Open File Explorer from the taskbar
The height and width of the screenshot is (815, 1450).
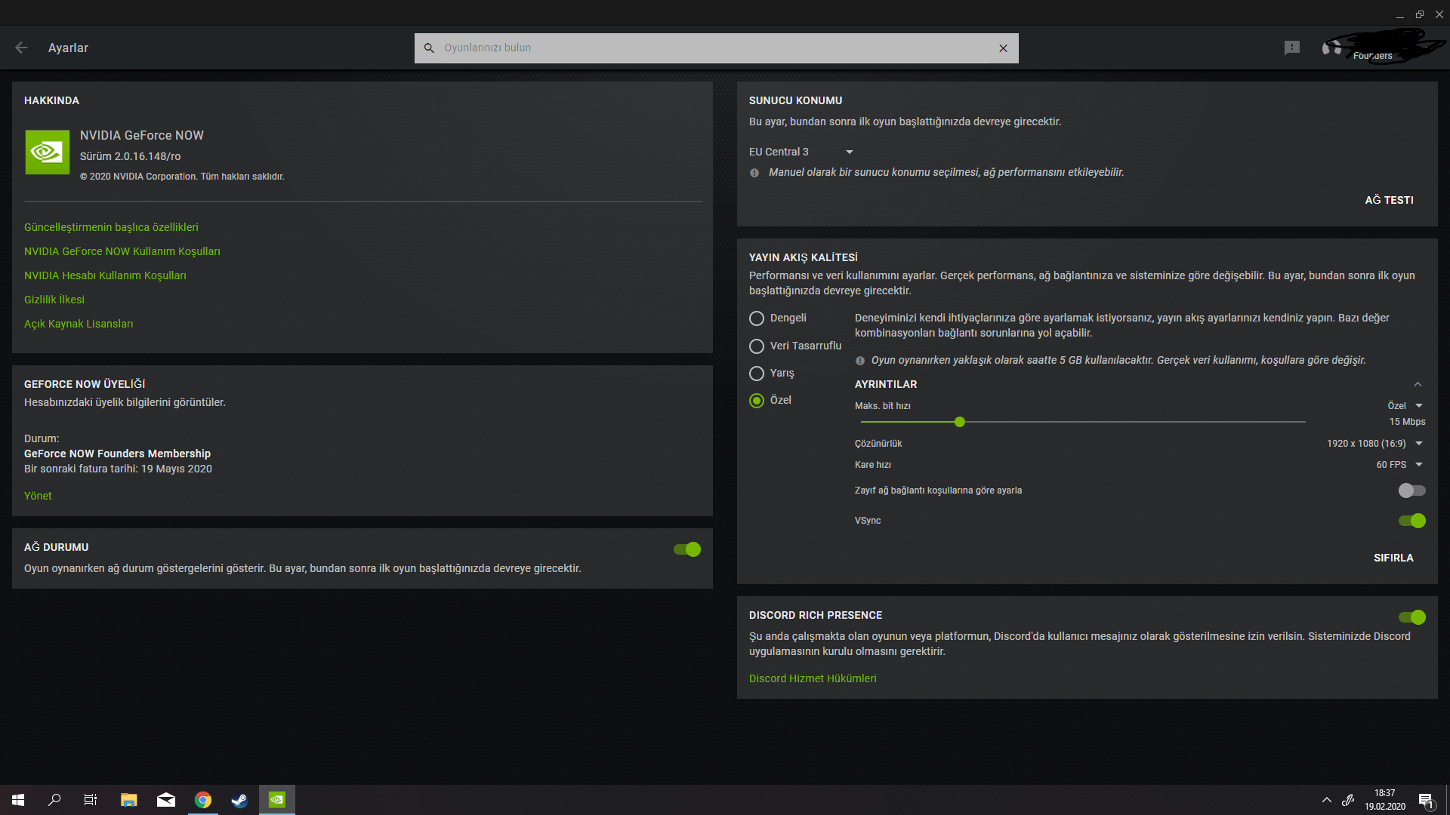pos(128,800)
